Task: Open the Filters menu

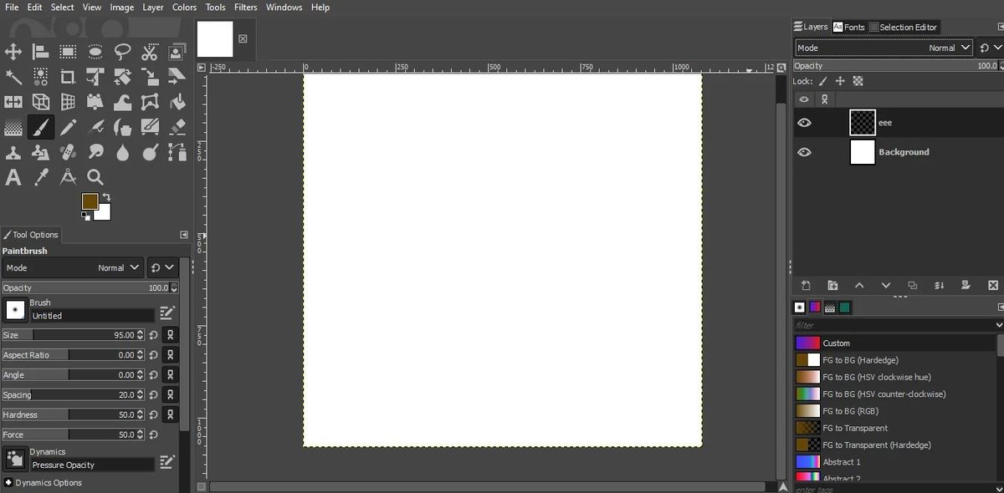Action: tap(246, 7)
